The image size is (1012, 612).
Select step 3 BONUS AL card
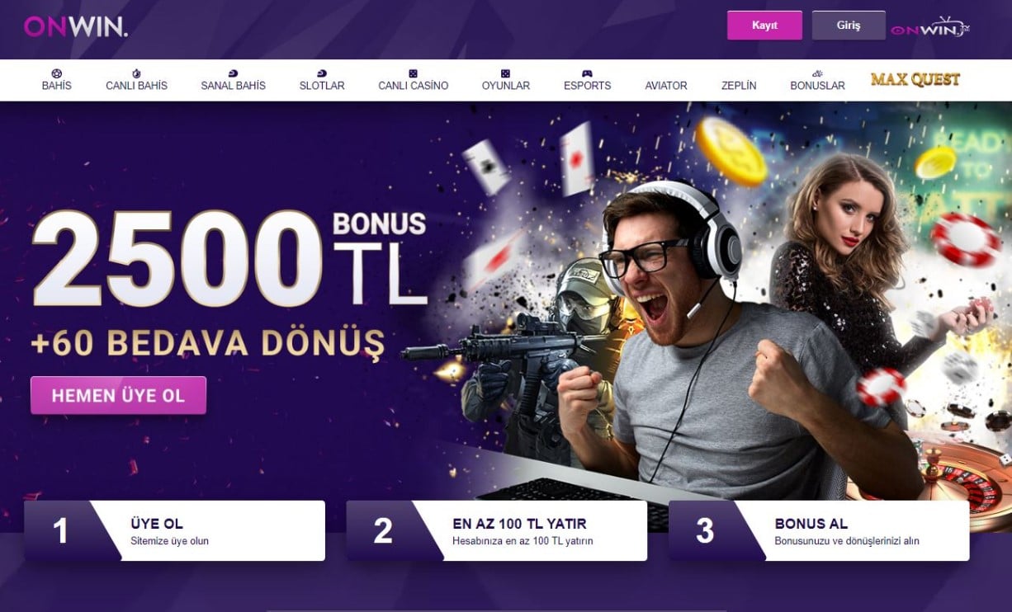point(819,530)
